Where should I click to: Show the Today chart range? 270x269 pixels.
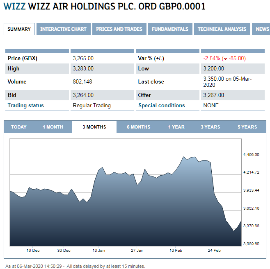click(x=19, y=127)
